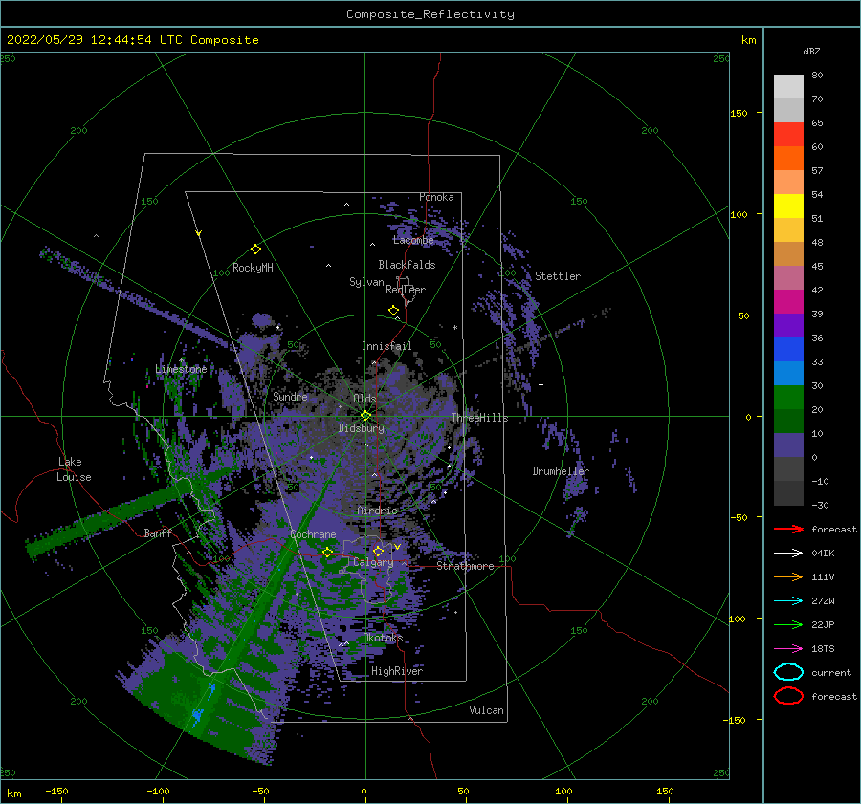Image resolution: width=861 pixels, height=804 pixels.
Task: Click the red 'forecast' ellipse icon
Action: [x=788, y=696]
